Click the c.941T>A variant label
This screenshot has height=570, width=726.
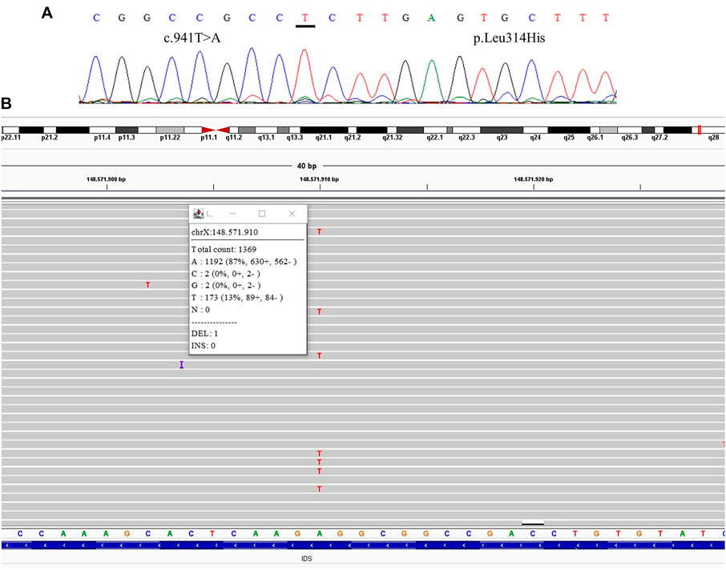point(192,38)
